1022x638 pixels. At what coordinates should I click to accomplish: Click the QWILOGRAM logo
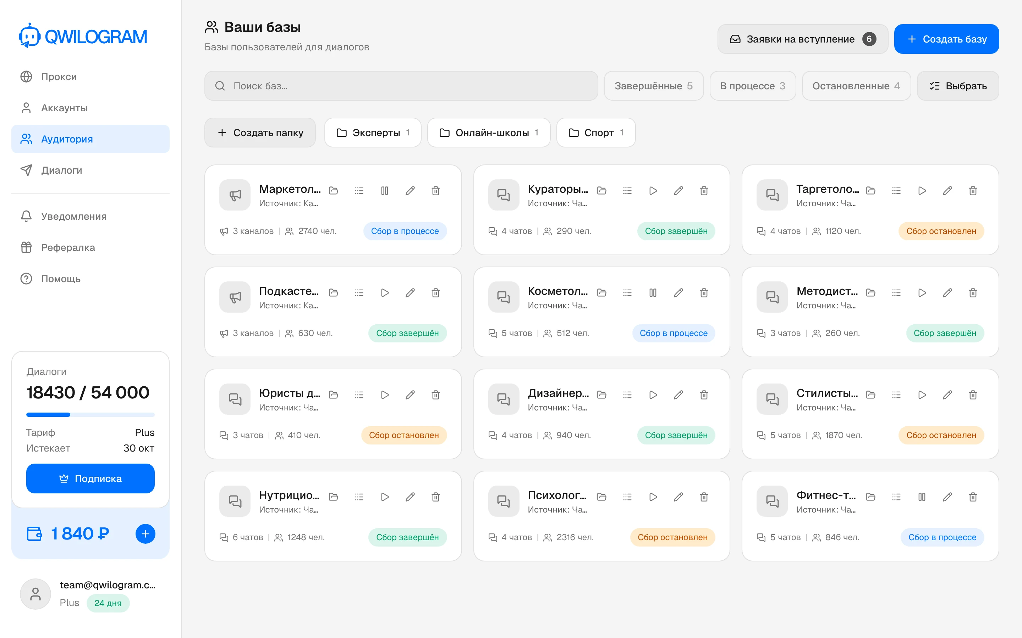[83, 36]
